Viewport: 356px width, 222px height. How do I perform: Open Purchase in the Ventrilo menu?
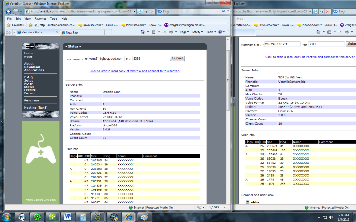tap(32, 100)
